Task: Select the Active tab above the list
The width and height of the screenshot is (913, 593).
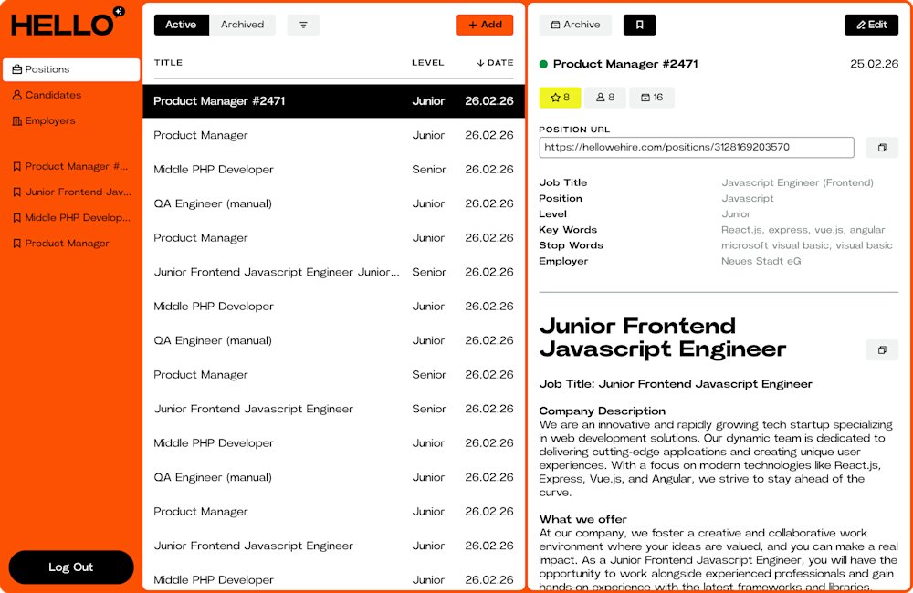Action: pos(181,25)
